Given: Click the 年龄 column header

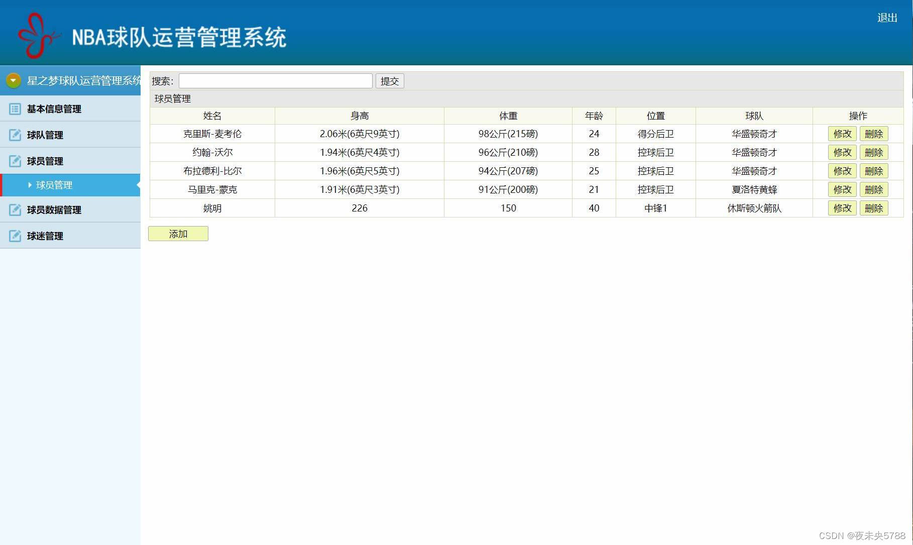Looking at the screenshot, I should pos(594,116).
